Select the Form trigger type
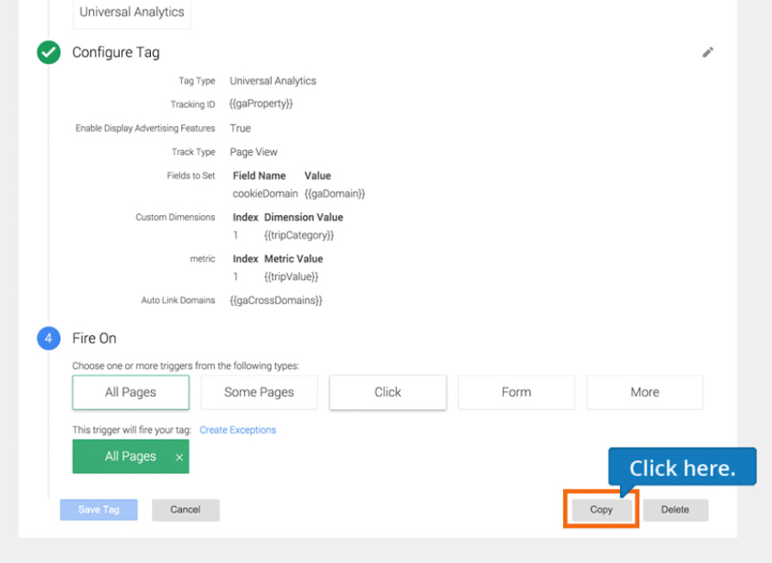772x563 pixels. coord(517,392)
